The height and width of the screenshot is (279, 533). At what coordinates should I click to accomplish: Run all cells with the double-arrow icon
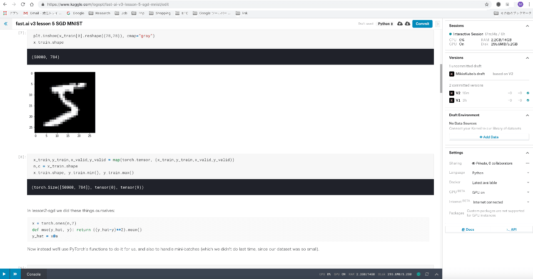pyautogui.click(x=14, y=274)
